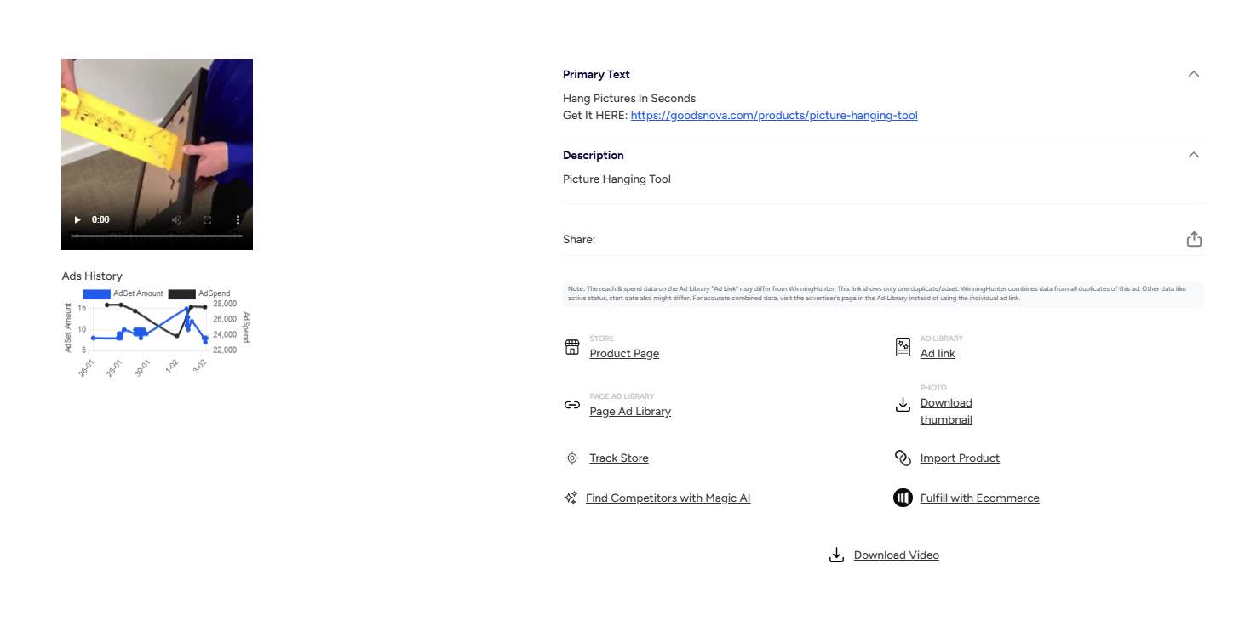Click the Import Product link icon
Screen dimensions: 1239x632
903,458
